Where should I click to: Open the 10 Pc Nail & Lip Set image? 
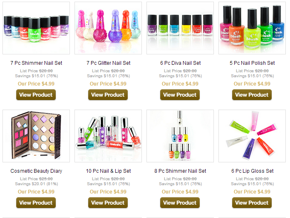tap(108, 136)
